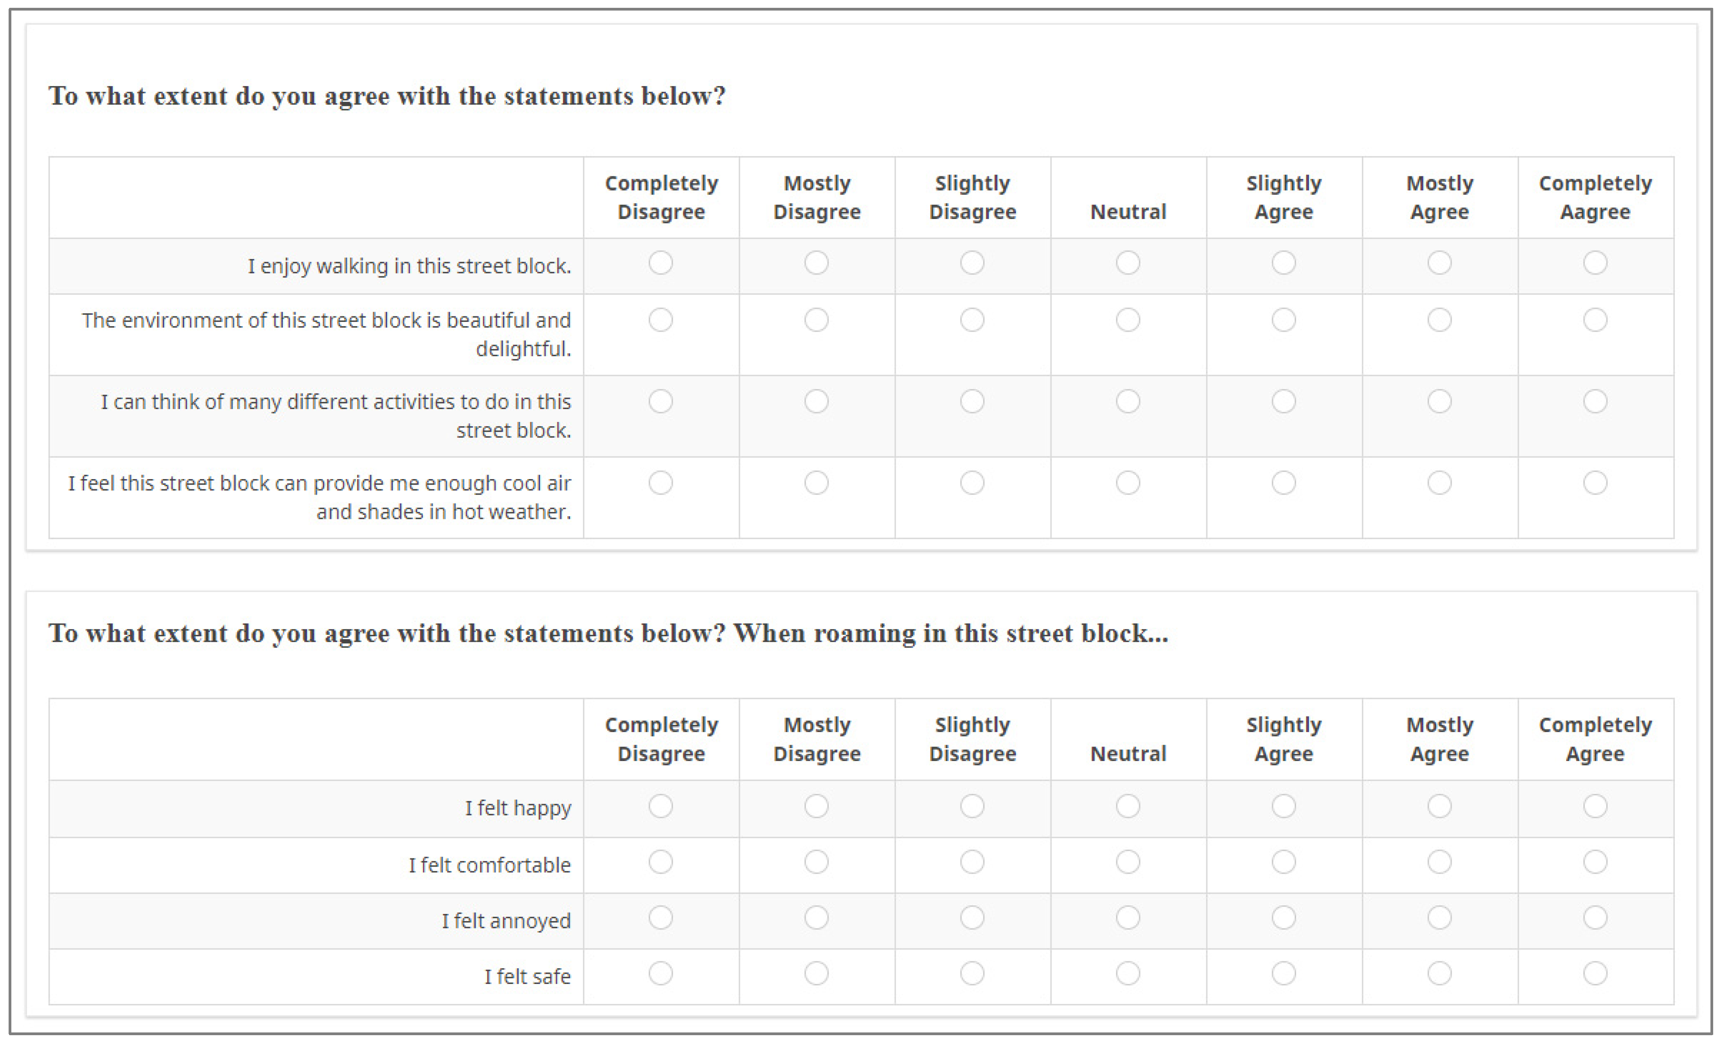Image resolution: width=1721 pixels, height=1043 pixels.
Task: Select Completely Disagree for 'I enjoy walking'
Action: coord(660,263)
